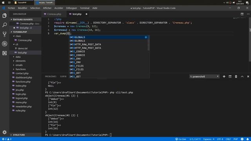Change end of line CRLF
The height and width of the screenshot is (141, 251).
[228, 139]
